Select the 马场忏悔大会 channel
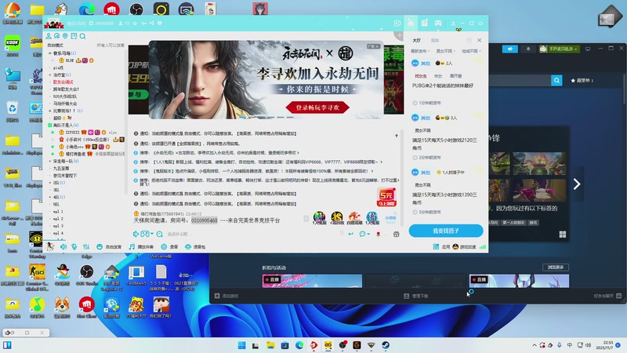 [65, 104]
